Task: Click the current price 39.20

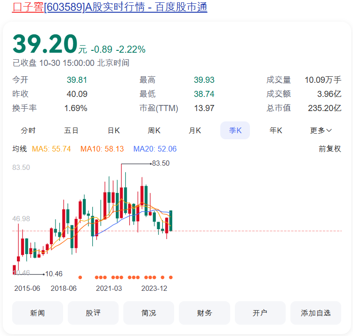Action: [x=45, y=44]
